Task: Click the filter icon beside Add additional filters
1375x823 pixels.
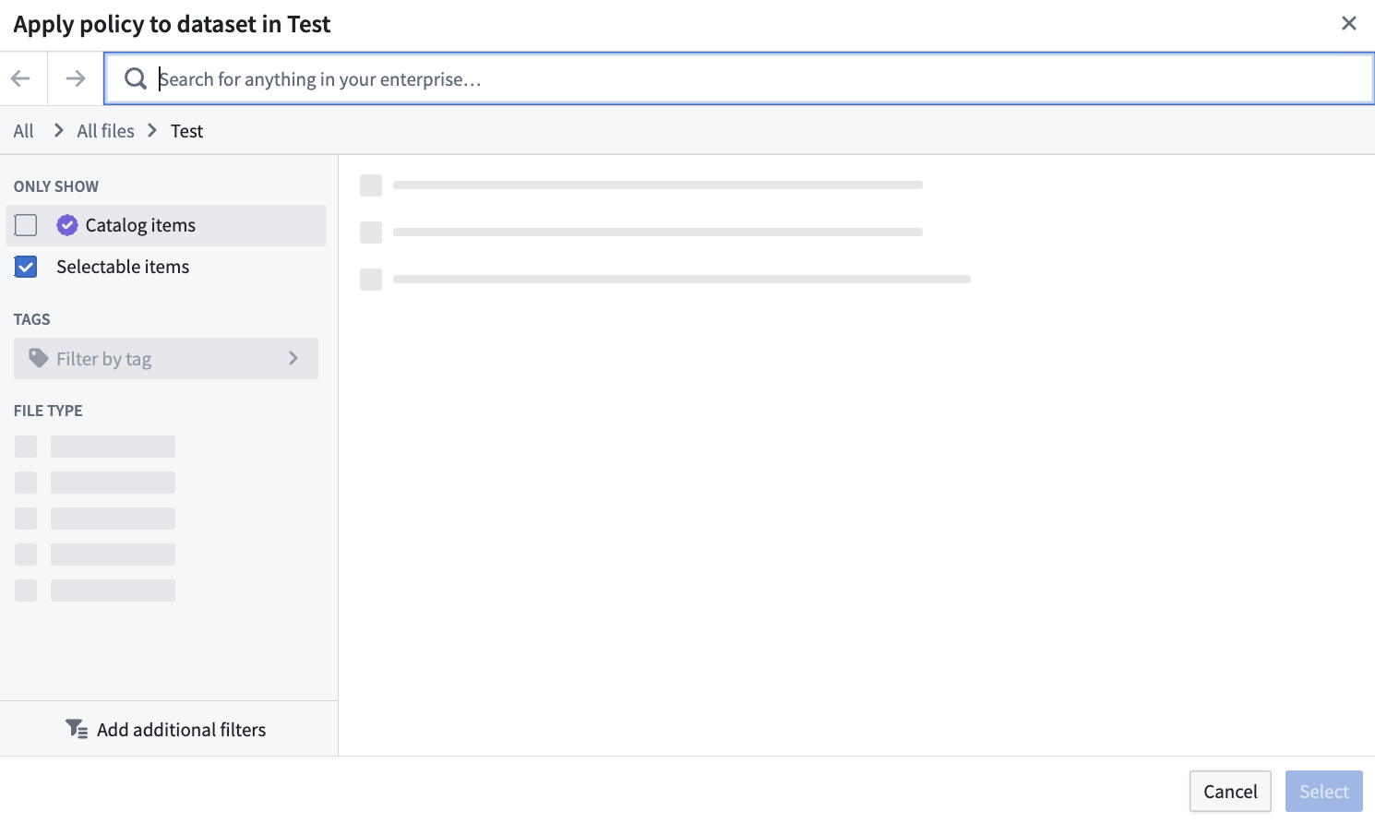Action: [x=77, y=729]
